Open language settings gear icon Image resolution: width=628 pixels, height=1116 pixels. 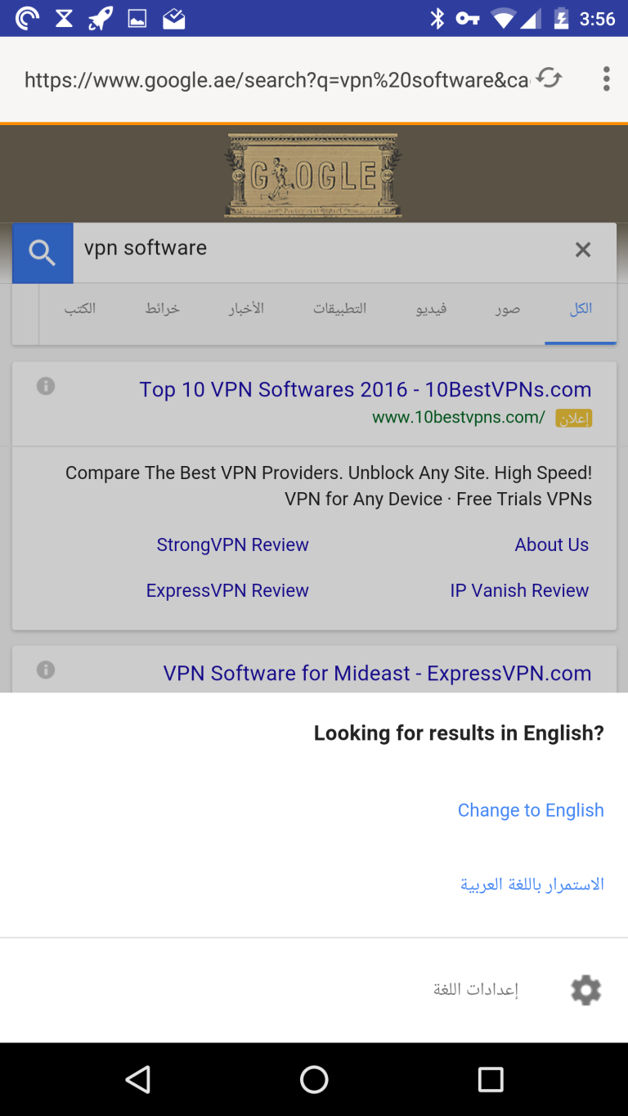pos(585,990)
